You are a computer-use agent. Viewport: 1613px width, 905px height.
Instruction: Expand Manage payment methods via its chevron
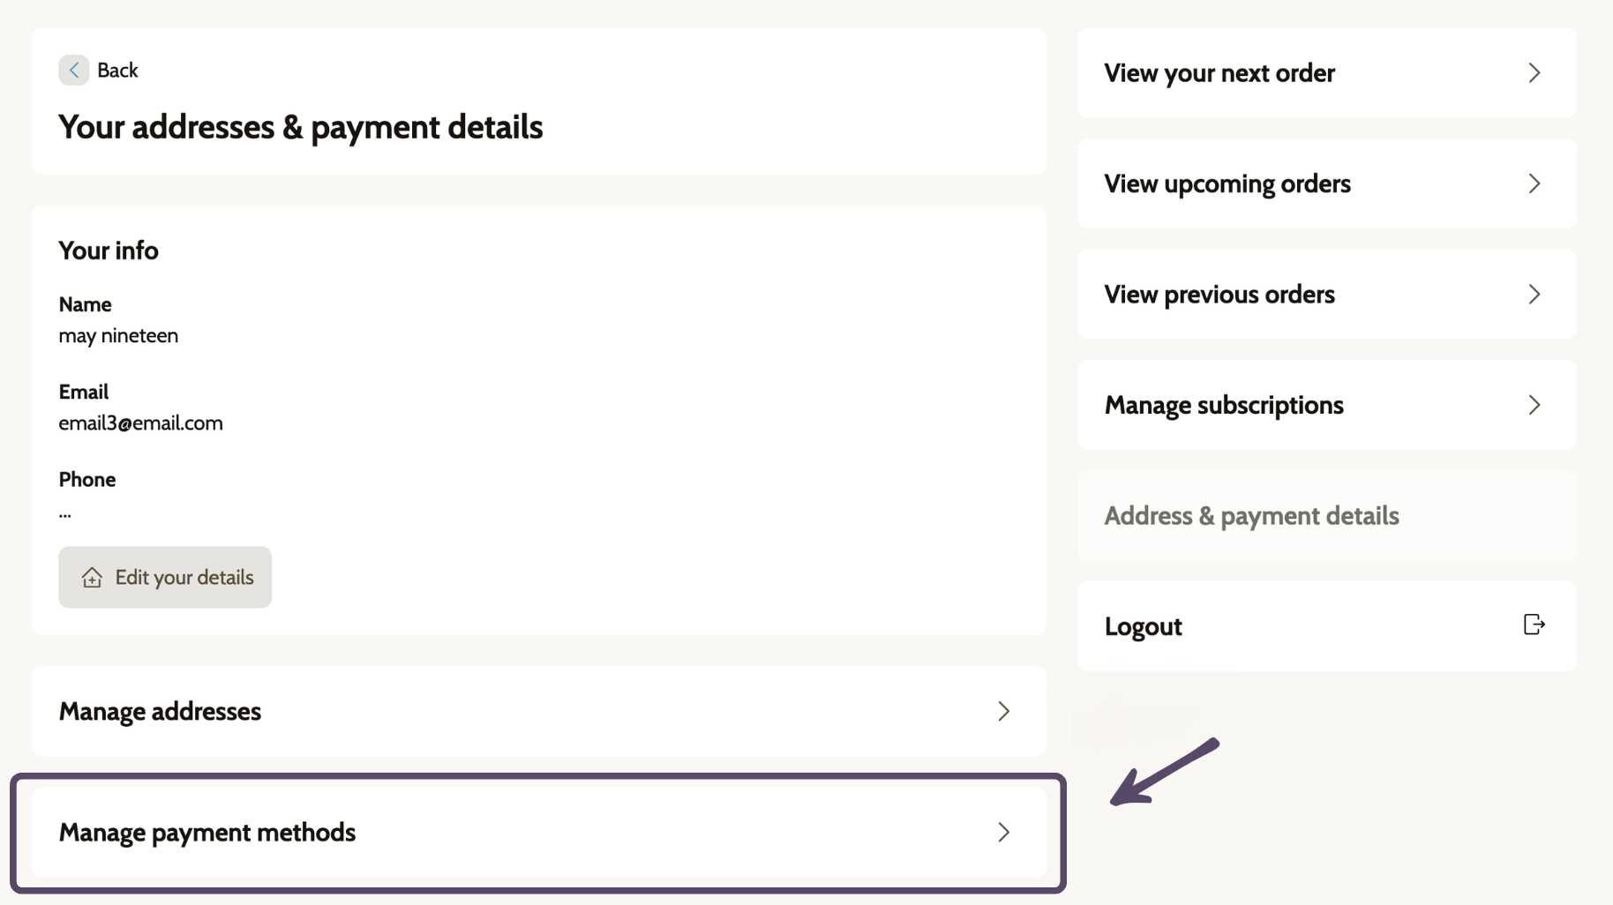point(1003,832)
